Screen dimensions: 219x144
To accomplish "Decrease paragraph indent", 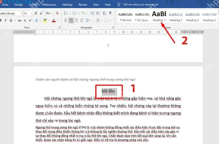I will click(93, 14).
